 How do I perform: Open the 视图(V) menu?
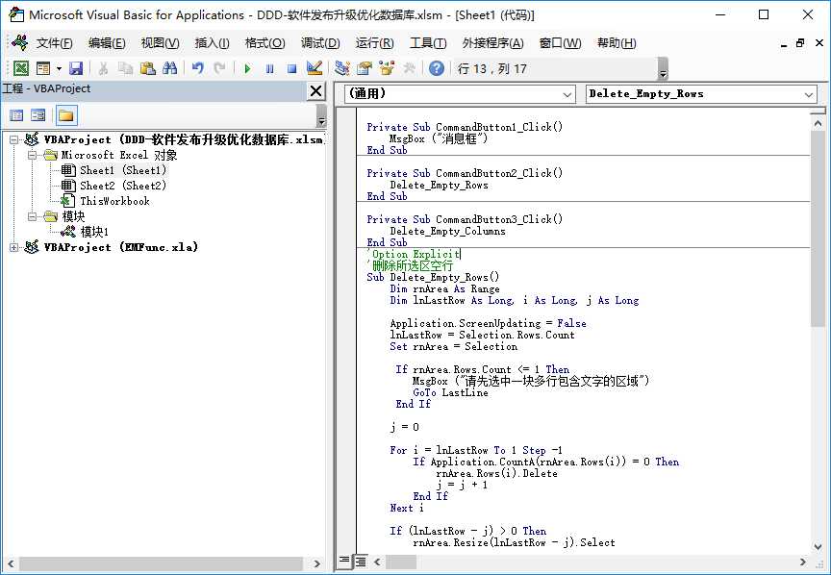click(x=160, y=43)
